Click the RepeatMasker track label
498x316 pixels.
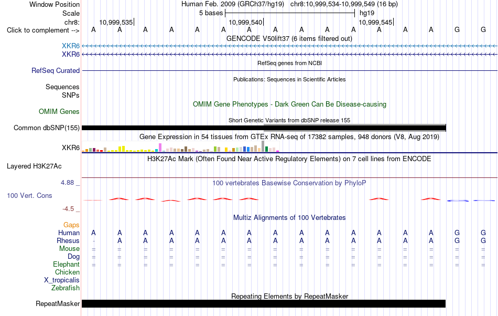[x=58, y=304]
